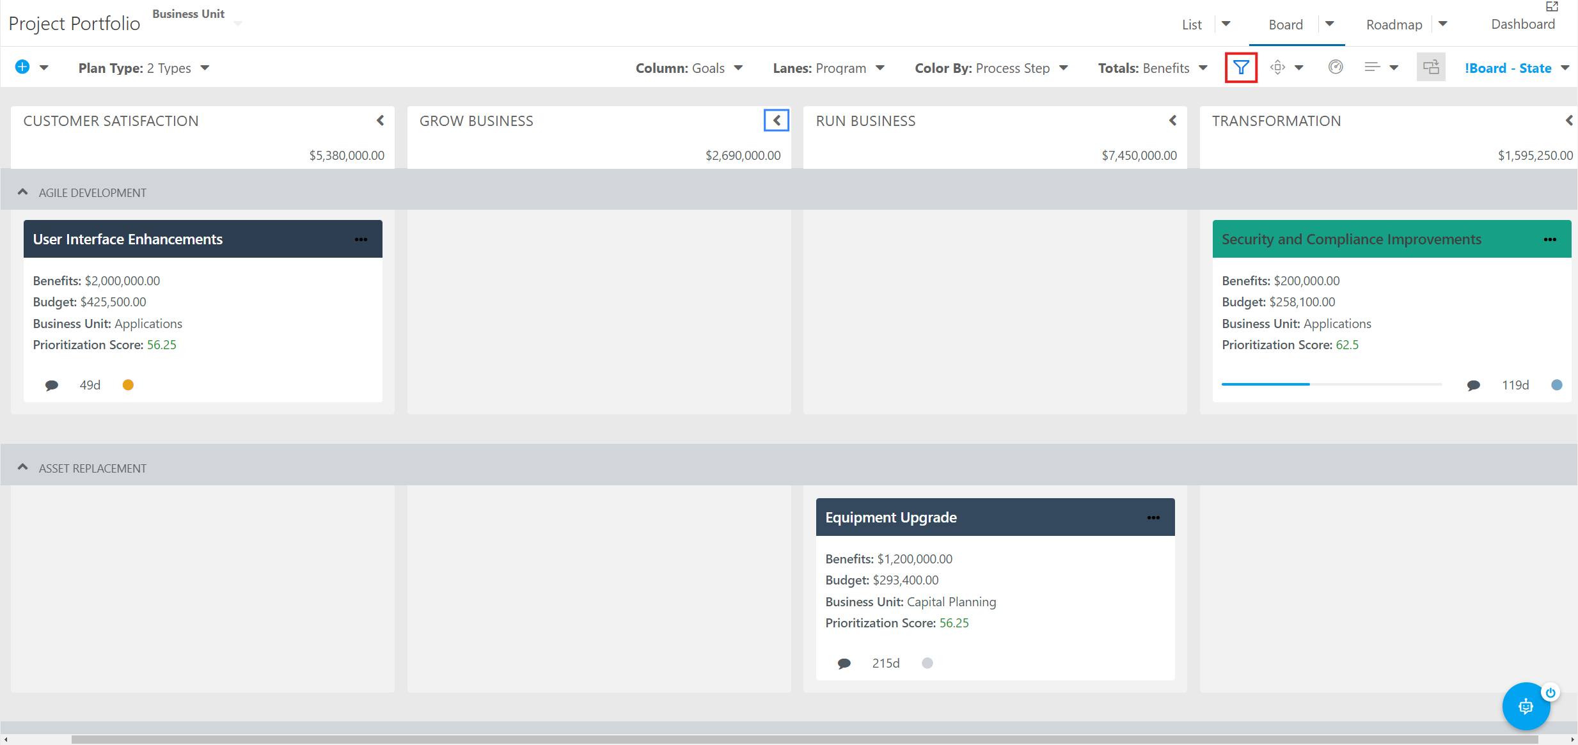Click the 119d duration on Security card
Image resolution: width=1578 pixels, height=745 pixels.
1515,385
